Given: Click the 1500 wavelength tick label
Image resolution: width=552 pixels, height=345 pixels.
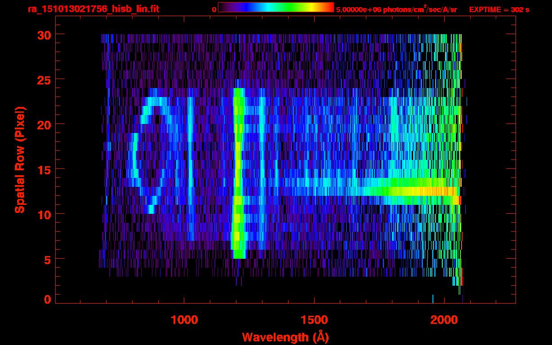Looking at the screenshot, I should (x=314, y=319).
